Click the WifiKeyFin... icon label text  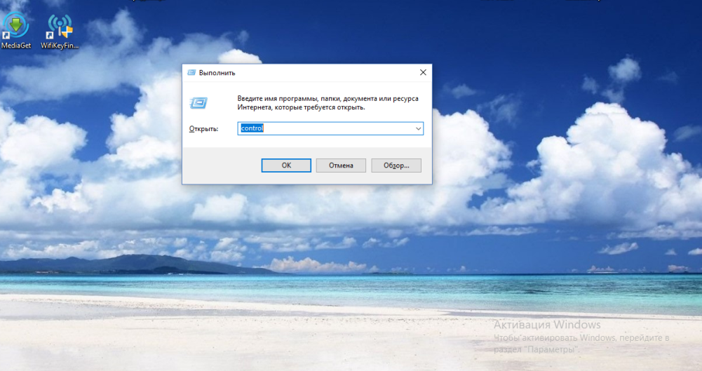[x=60, y=45]
